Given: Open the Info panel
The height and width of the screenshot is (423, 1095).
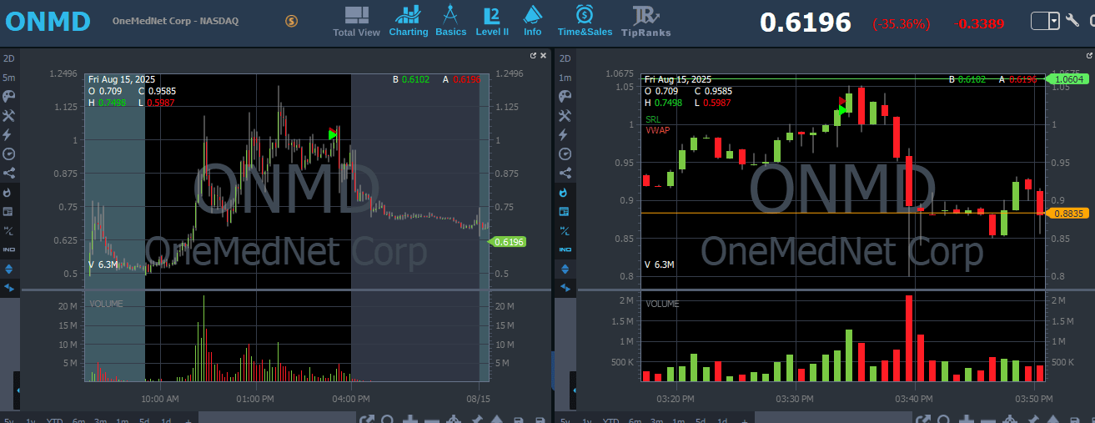Looking at the screenshot, I should [532, 22].
